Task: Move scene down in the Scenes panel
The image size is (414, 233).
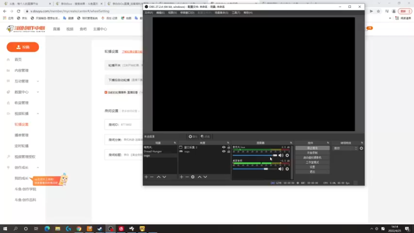Action: click(164, 177)
